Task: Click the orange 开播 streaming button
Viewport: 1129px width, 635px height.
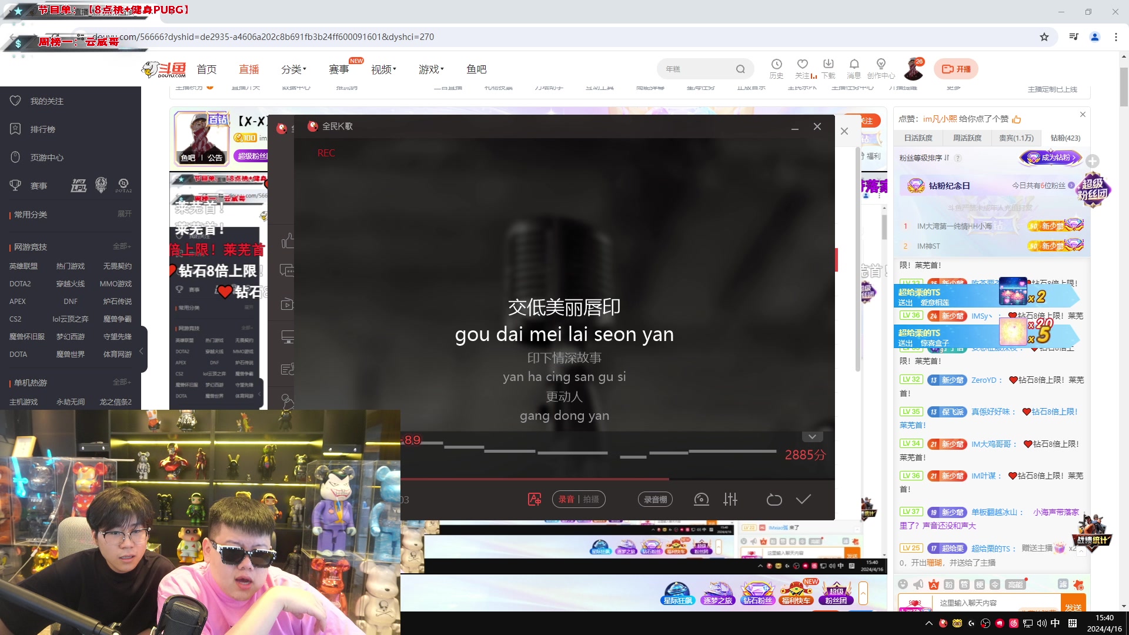Action: click(956, 69)
